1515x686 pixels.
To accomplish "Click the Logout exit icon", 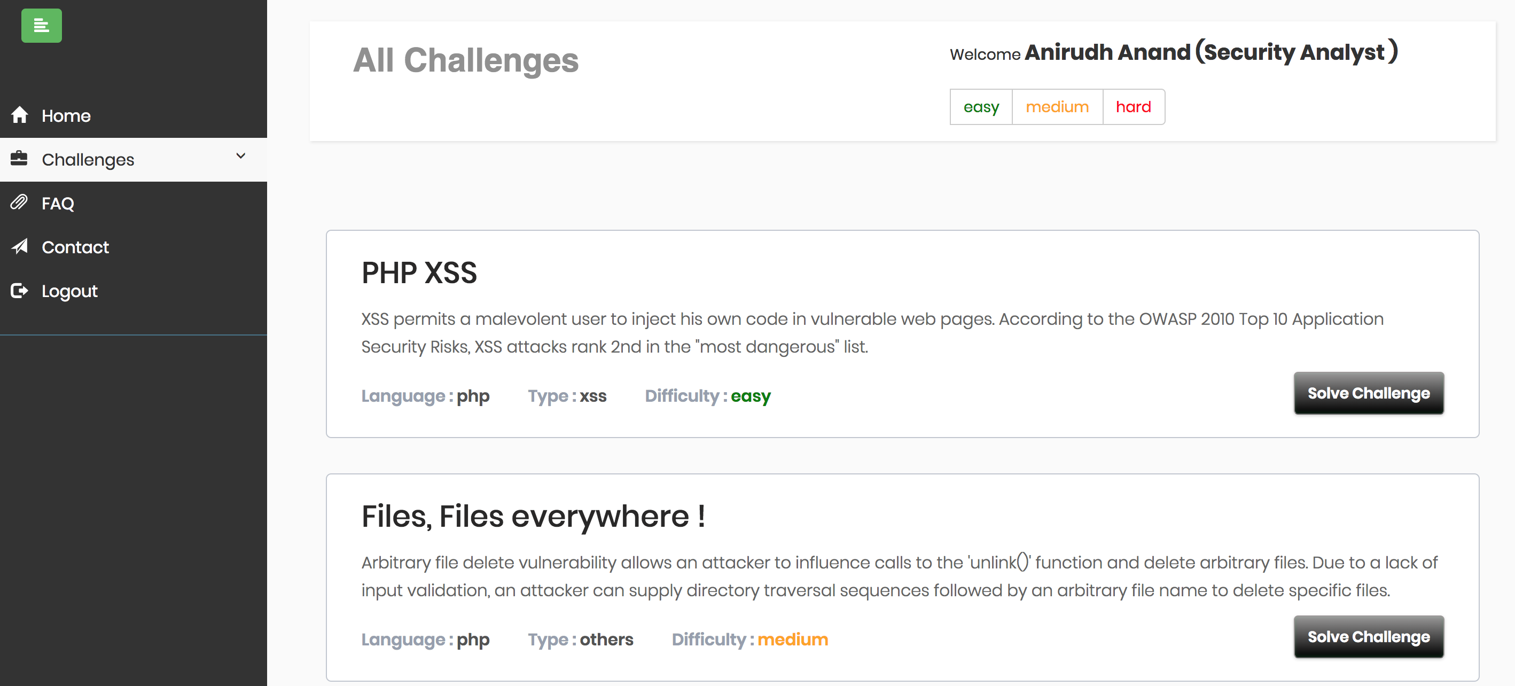I will point(19,291).
